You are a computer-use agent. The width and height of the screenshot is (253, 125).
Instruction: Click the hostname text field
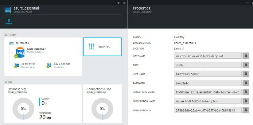tap(207, 56)
